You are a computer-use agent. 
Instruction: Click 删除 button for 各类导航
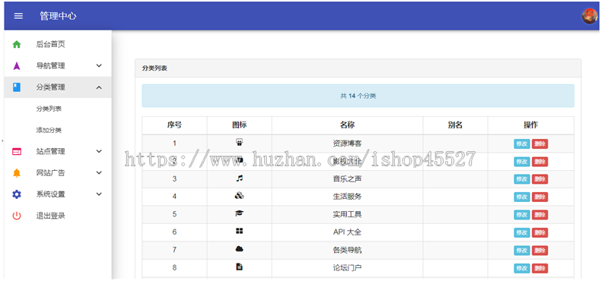point(539,251)
